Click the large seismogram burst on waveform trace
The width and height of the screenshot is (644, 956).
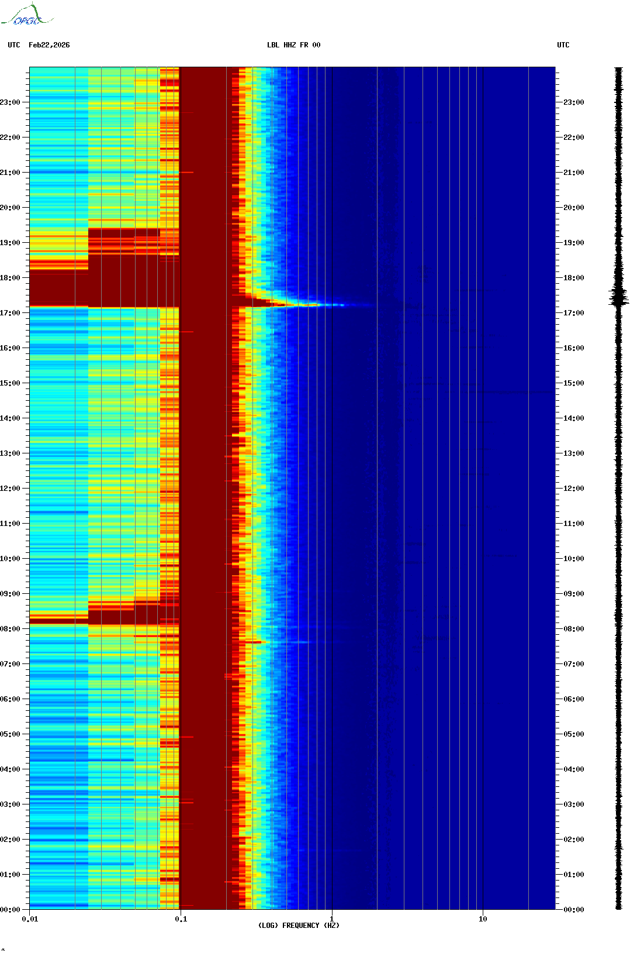[x=618, y=297]
